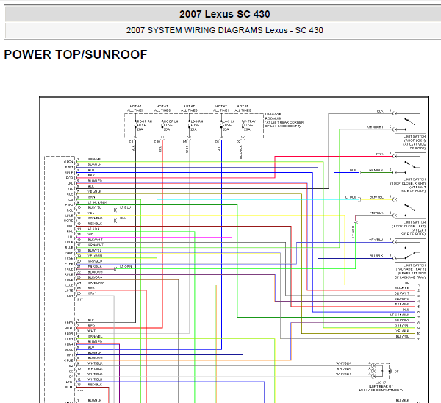Click the "BLK" label on roof lock switch pin 1
441x403 pixels.
point(380,111)
